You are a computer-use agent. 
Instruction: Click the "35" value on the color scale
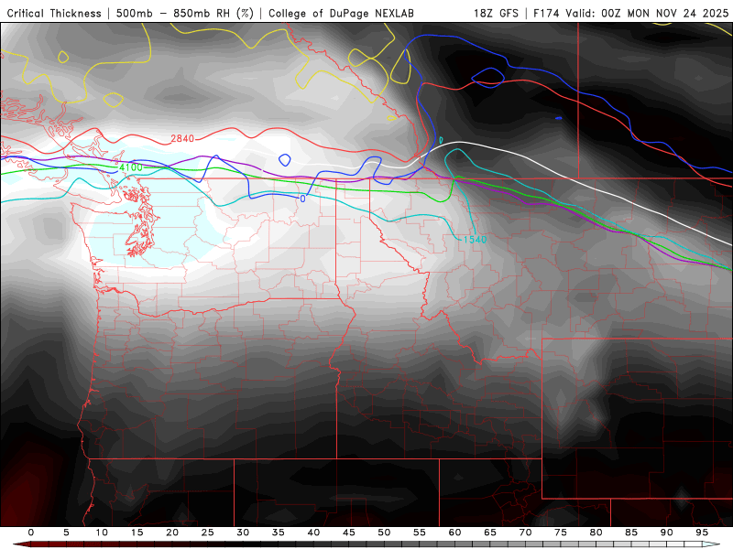[279, 533]
